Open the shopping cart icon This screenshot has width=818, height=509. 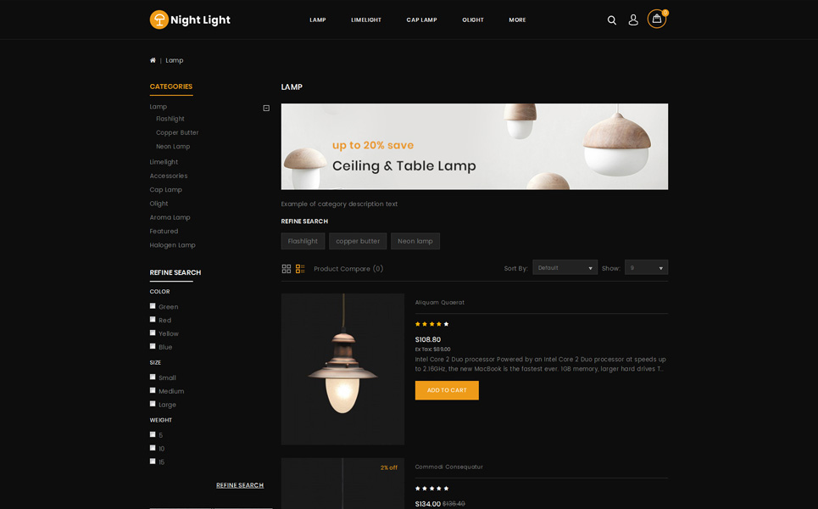pos(657,20)
